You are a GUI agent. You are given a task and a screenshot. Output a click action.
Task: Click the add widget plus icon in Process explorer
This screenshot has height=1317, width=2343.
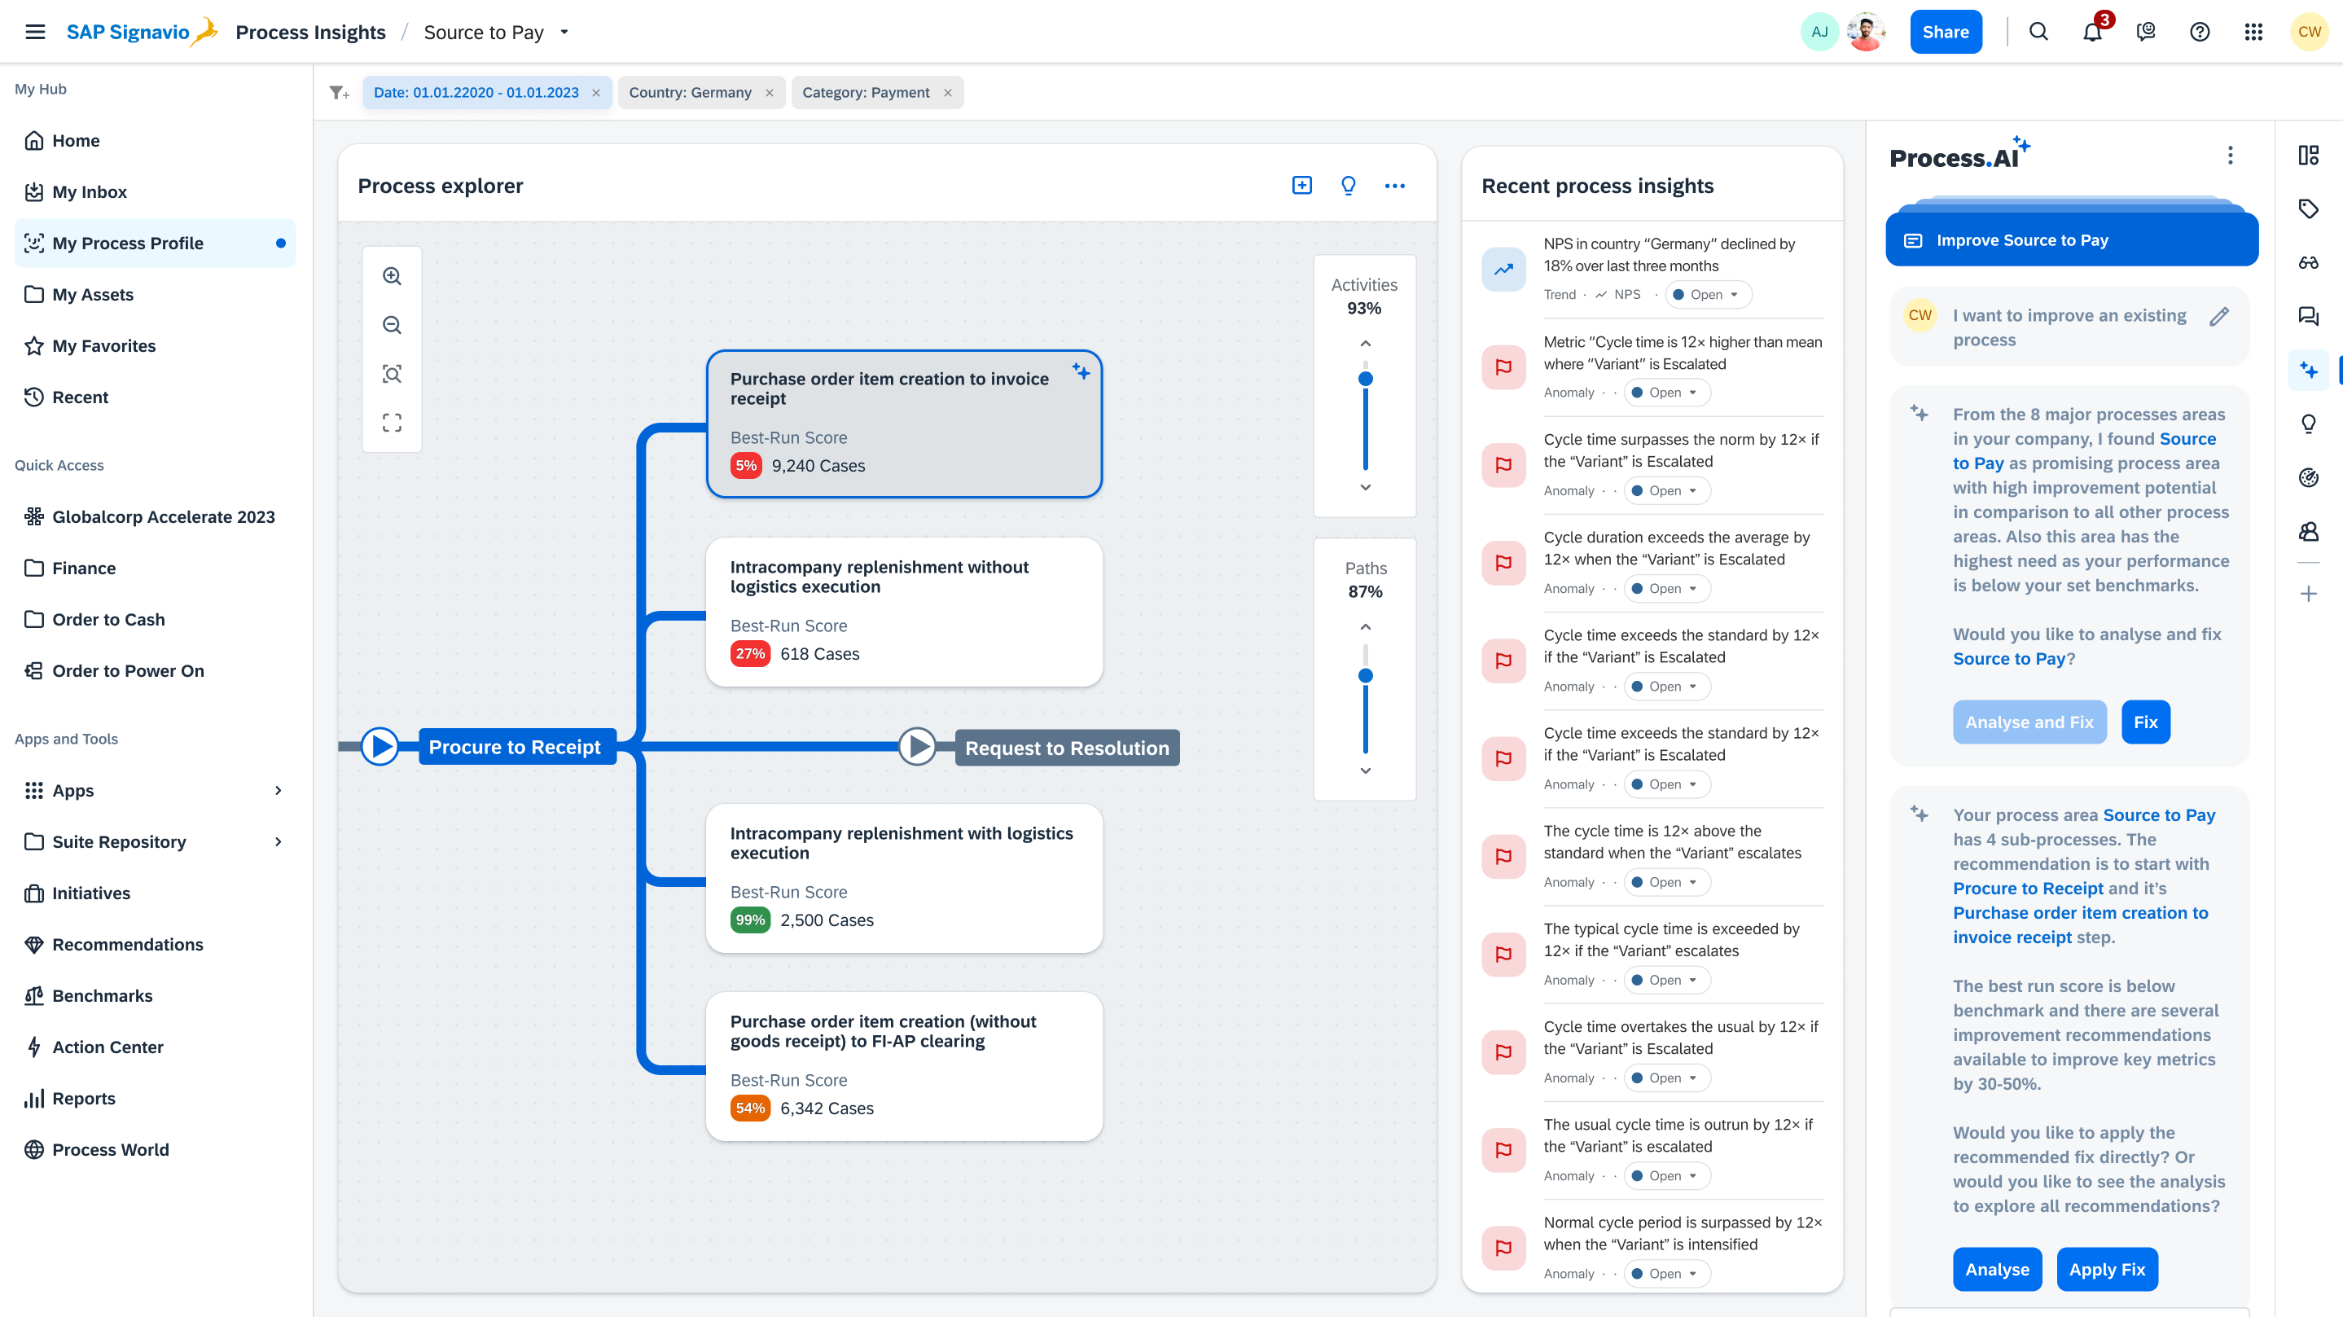pyautogui.click(x=1301, y=186)
